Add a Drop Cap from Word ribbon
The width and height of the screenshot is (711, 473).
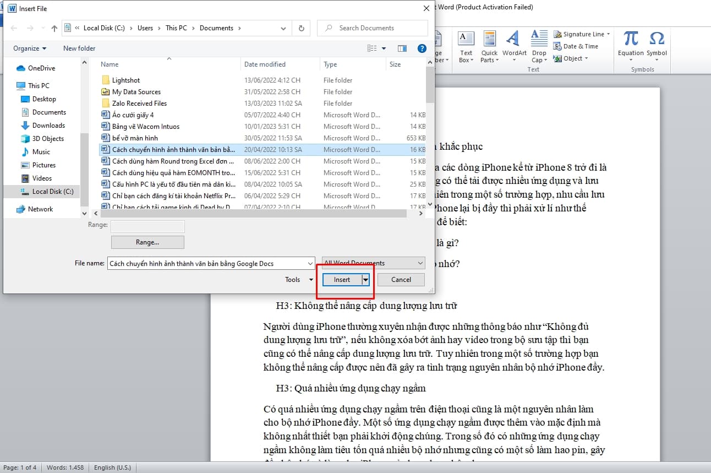click(539, 47)
